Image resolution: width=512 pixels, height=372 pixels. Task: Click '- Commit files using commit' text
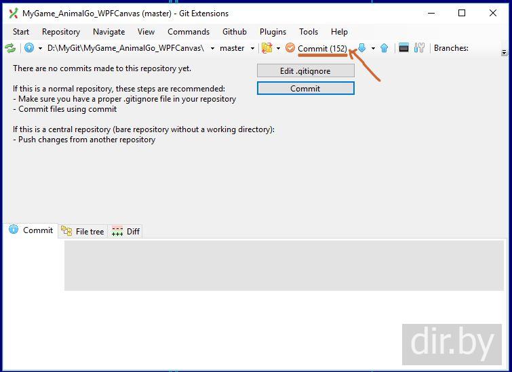tap(65, 109)
